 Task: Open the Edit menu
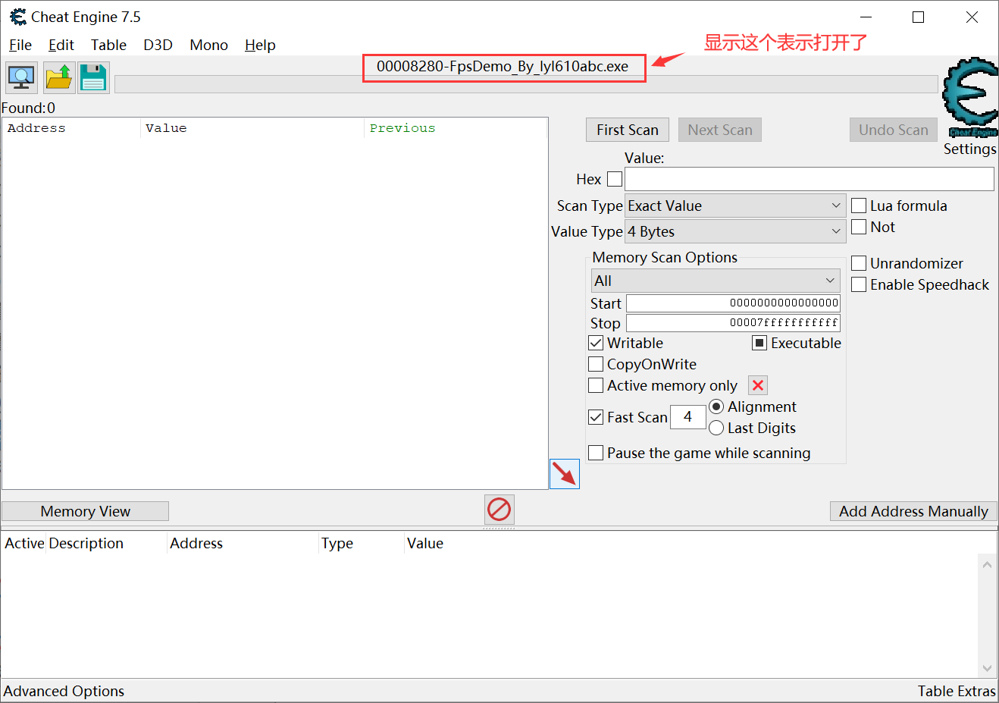[61, 45]
